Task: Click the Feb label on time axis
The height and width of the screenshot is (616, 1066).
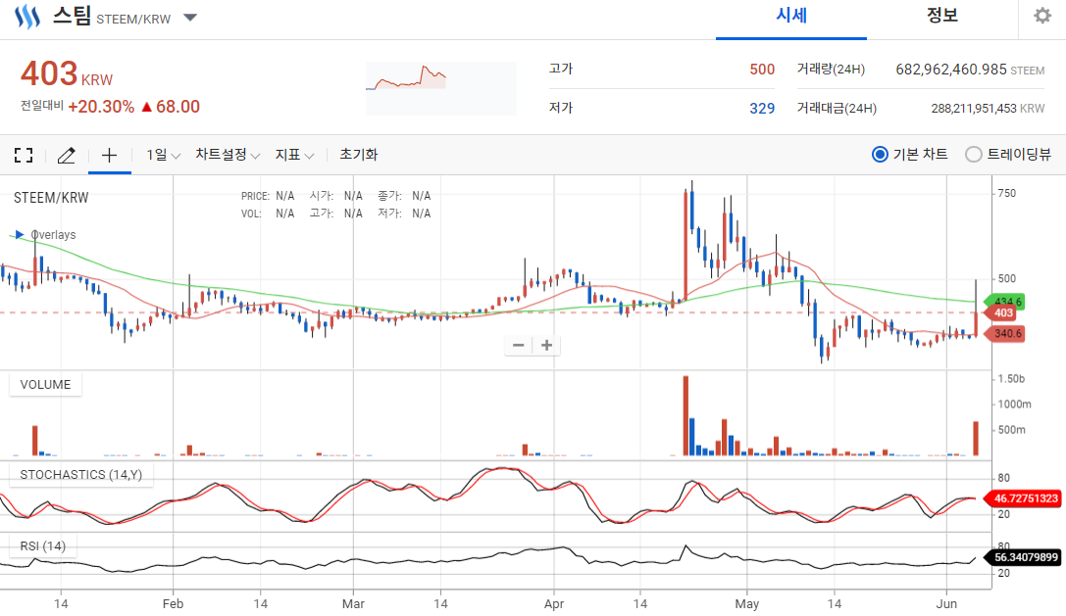Action: pyautogui.click(x=174, y=604)
